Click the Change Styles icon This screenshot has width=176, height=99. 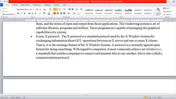pos(158,11)
